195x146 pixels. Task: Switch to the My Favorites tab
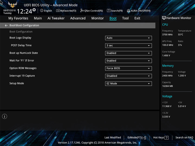tap(18, 18)
